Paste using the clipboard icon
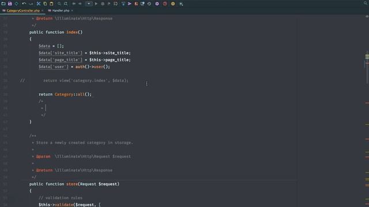The image size is (369, 207). coord(51,4)
